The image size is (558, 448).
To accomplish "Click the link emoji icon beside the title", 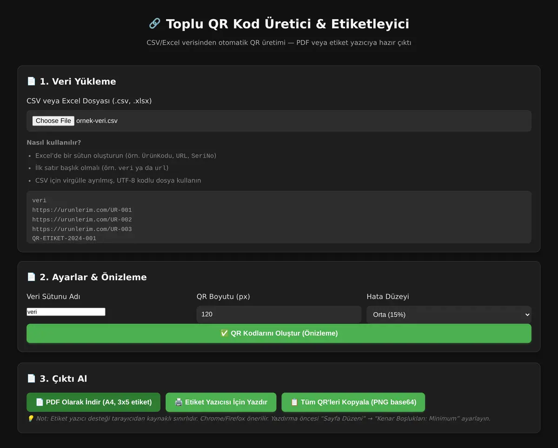I will coord(155,23).
